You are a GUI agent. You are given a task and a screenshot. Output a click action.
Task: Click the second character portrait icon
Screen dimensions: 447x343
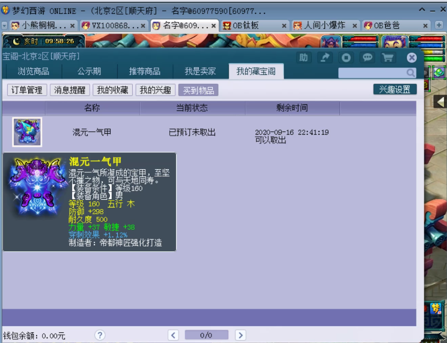click(x=395, y=41)
